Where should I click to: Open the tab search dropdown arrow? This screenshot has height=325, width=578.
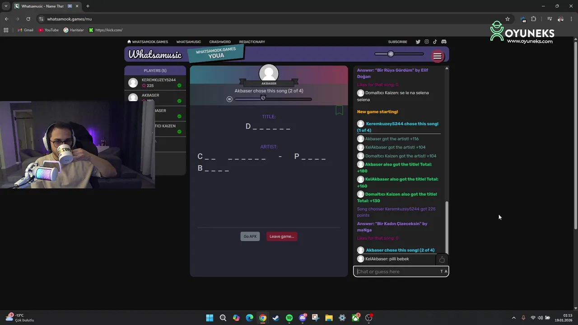pos(6,6)
